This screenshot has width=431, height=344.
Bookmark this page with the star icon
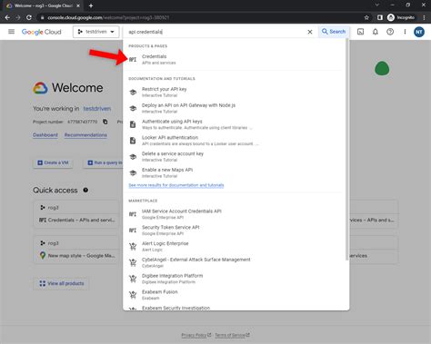tap(366, 17)
